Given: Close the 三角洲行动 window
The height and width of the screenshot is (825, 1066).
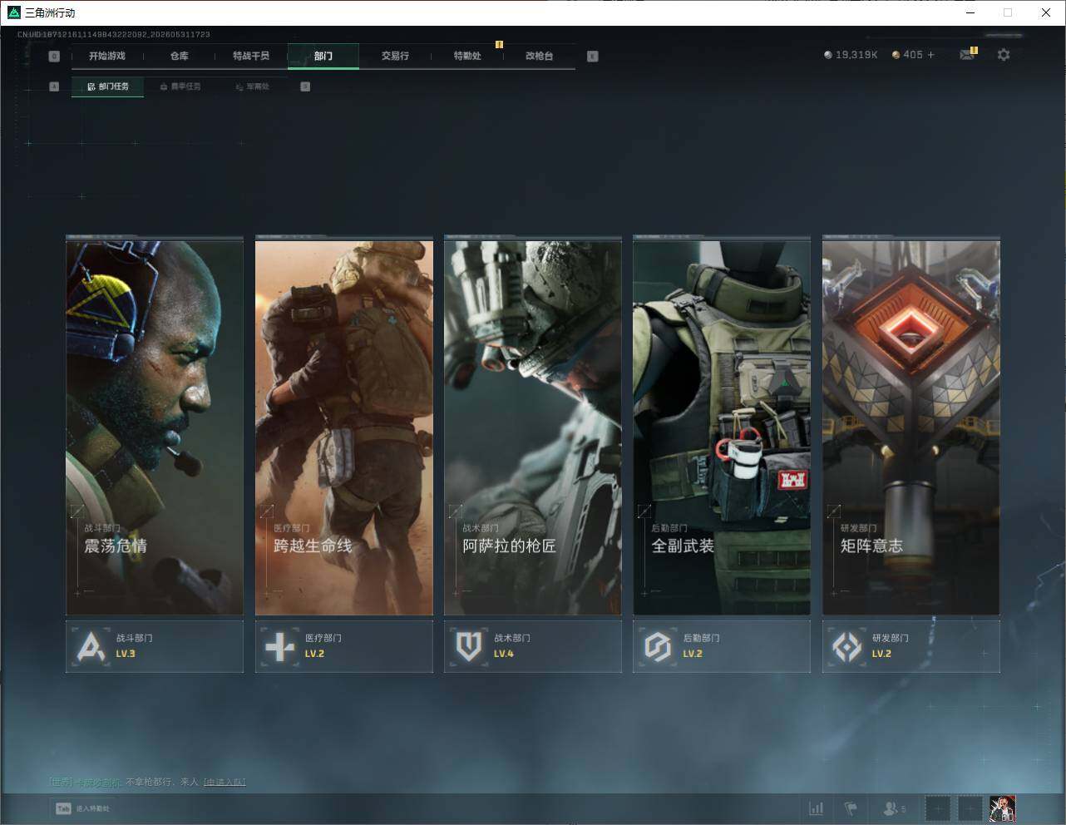Looking at the screenshot, I should pyautogui.click(x=1046, y=12).
